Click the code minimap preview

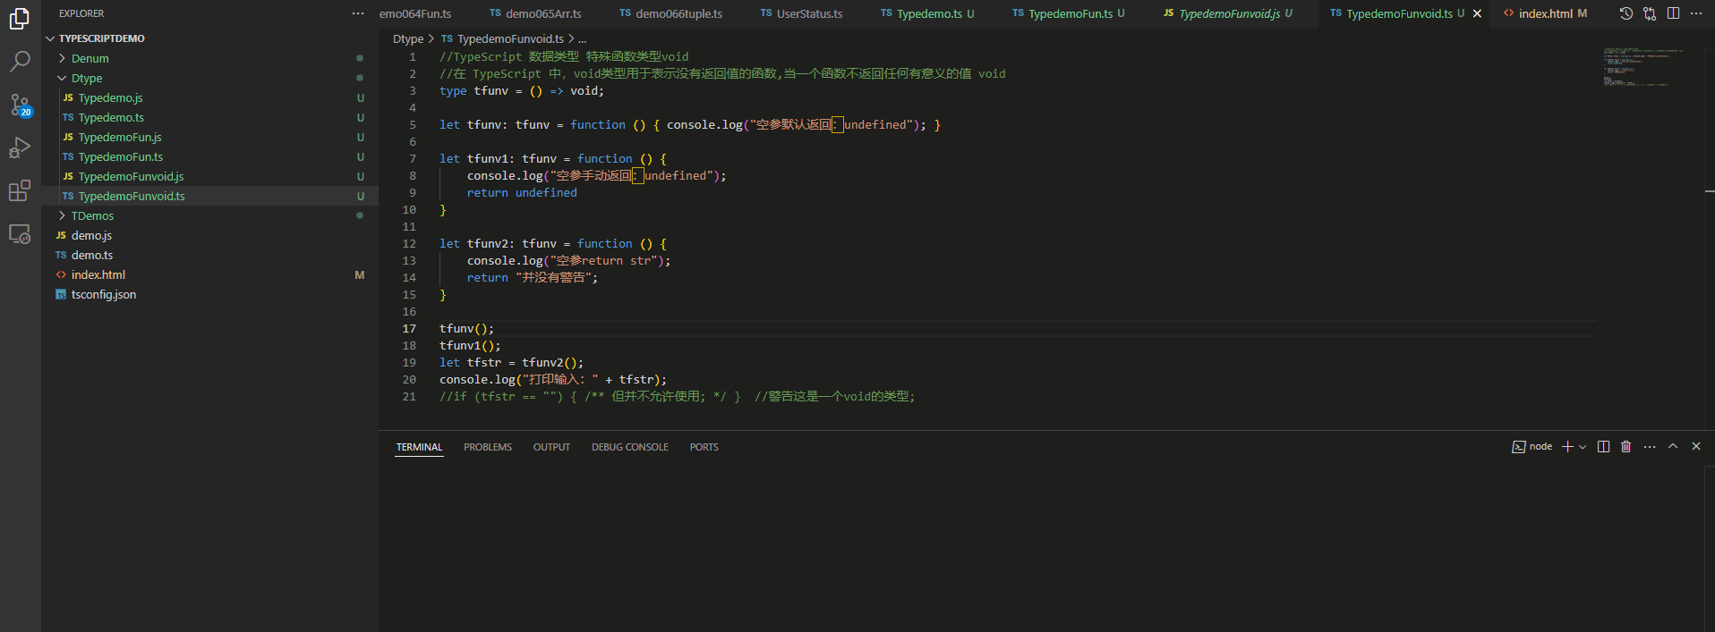(x=1643, y=67)
